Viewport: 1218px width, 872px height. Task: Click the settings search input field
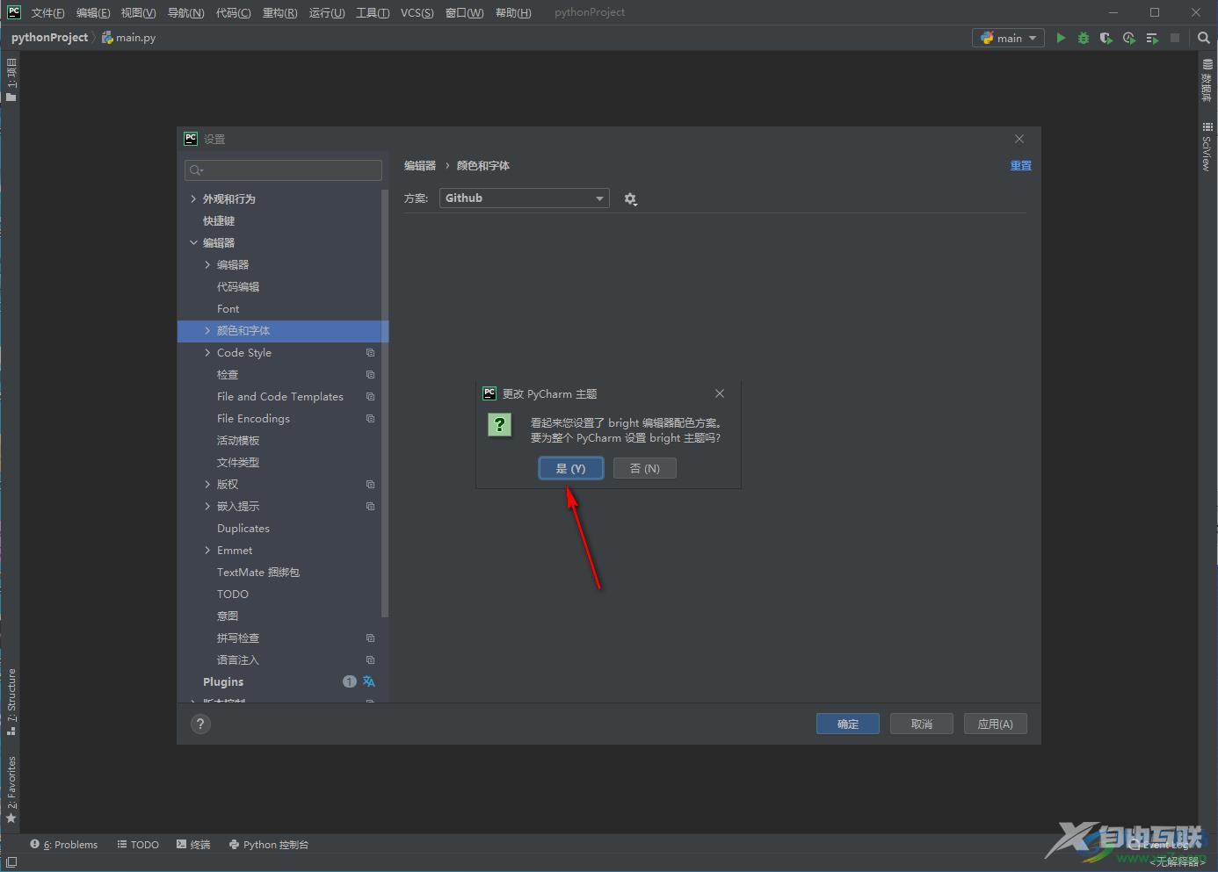coord(283,170)
